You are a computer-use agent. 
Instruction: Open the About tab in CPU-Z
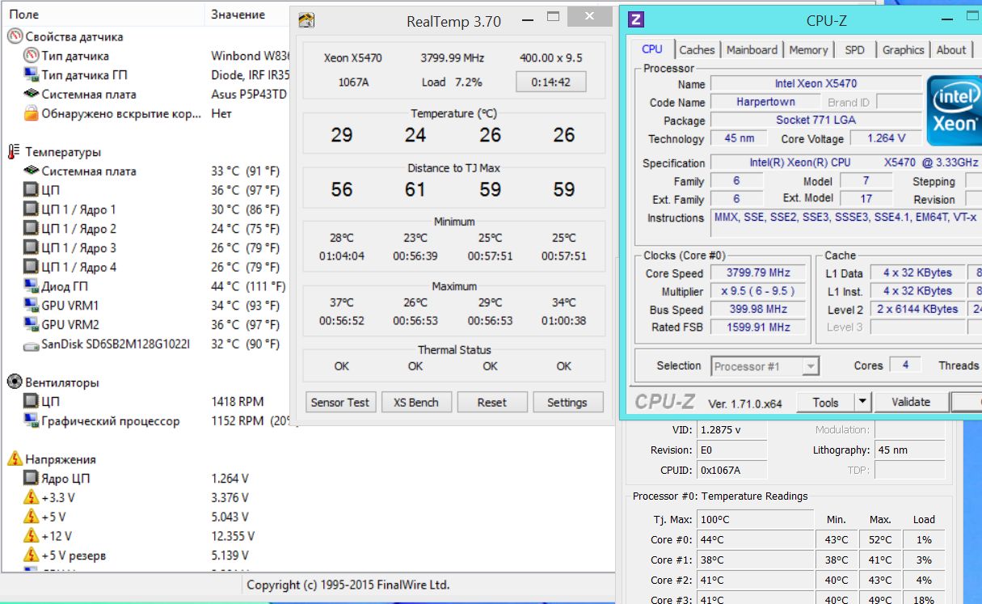pos(951,50)
